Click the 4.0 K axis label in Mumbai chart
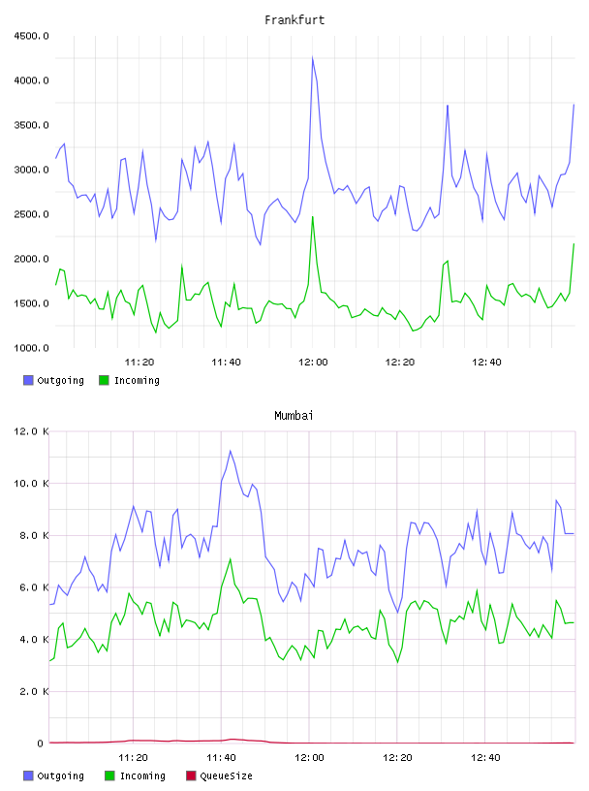This screenshot has height=791, width=589. pyautogui.click(x=34, y=639)
